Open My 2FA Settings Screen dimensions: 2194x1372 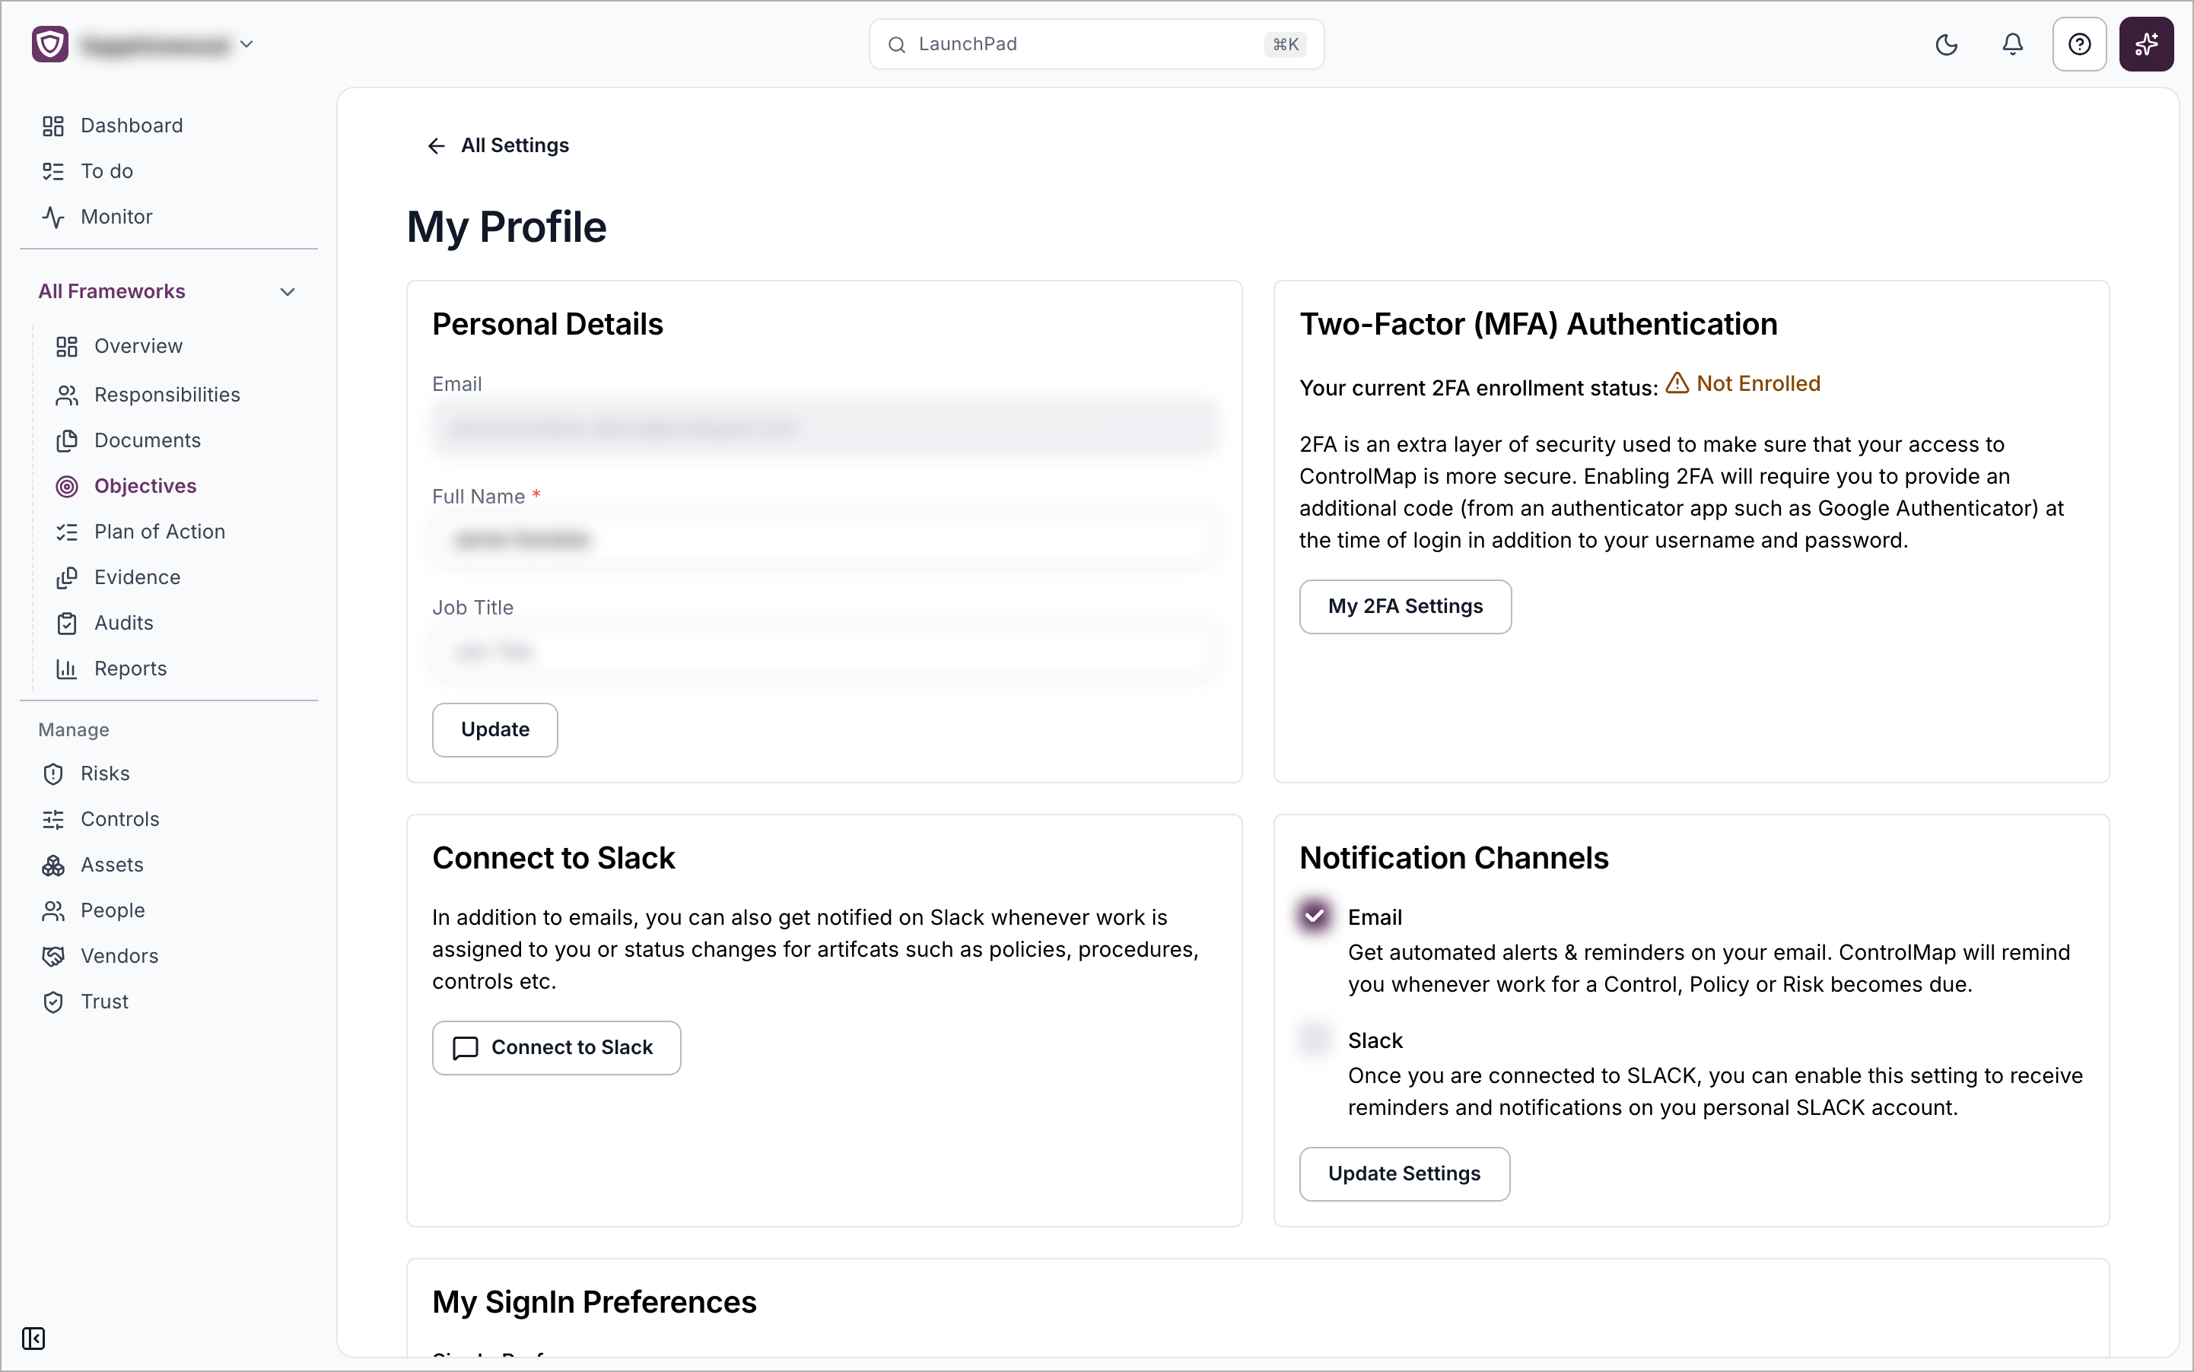(1405, 606)
